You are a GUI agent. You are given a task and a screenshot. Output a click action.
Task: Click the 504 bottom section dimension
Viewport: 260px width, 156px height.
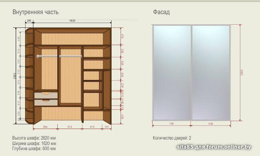click(45, 127)
